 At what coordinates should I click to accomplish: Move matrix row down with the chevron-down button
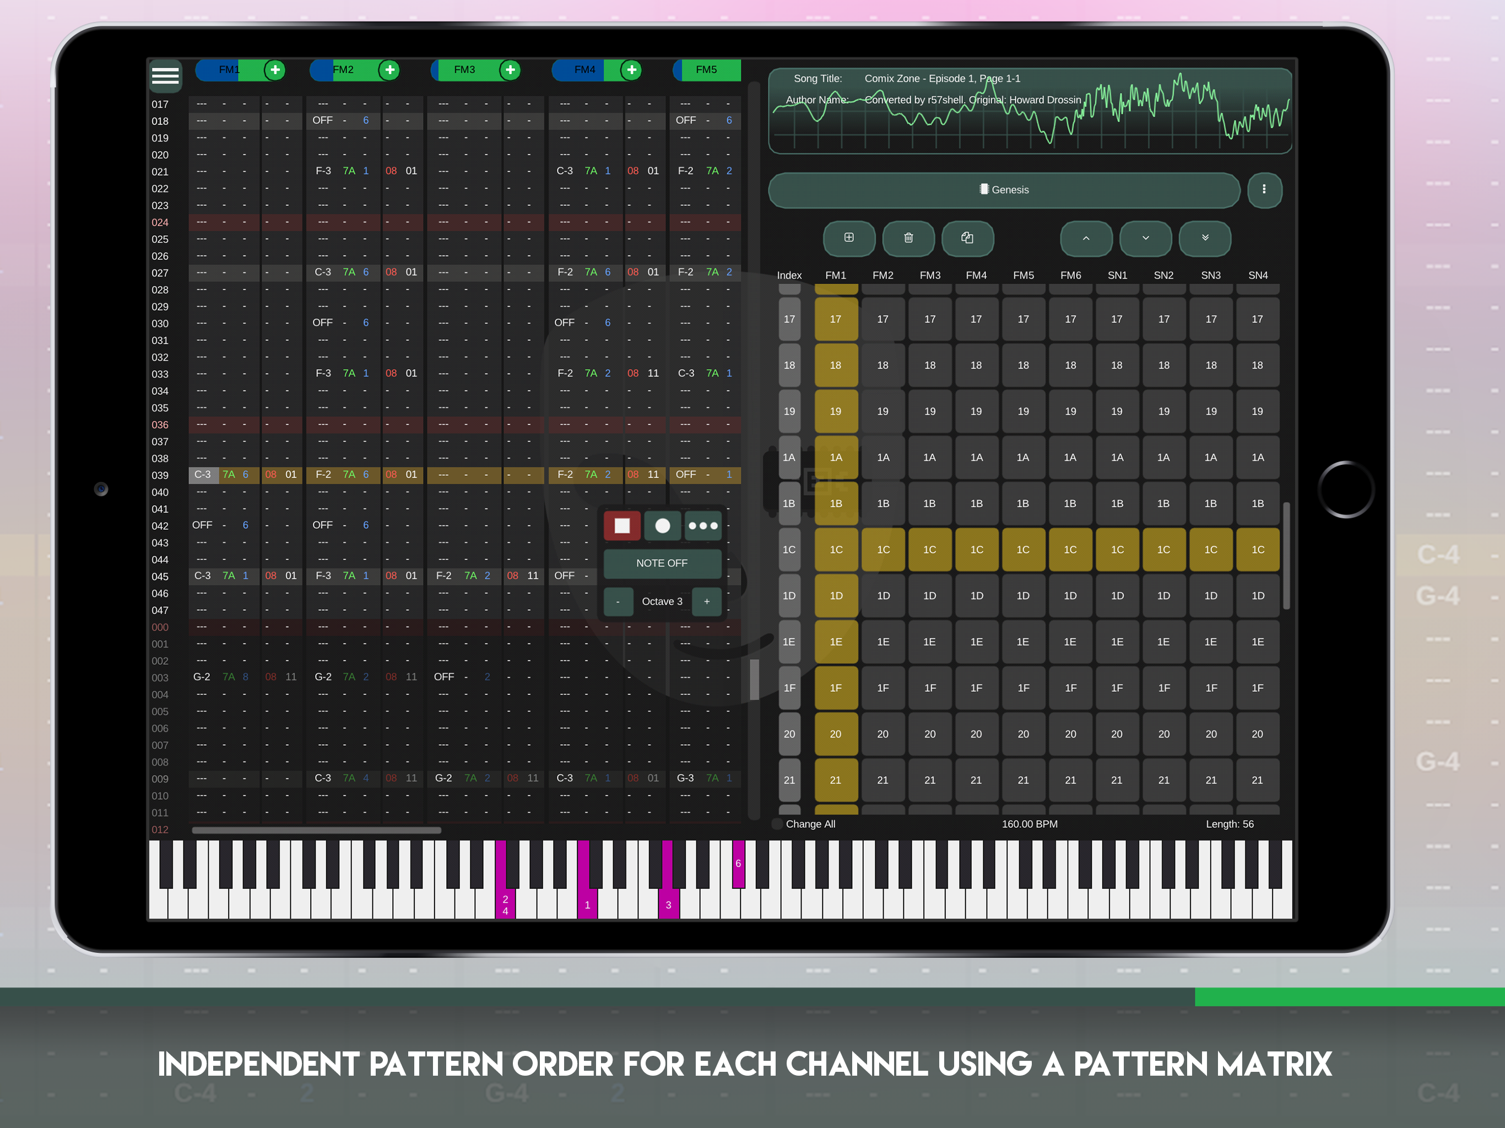pyautogui.click(x=1145, y=238)
